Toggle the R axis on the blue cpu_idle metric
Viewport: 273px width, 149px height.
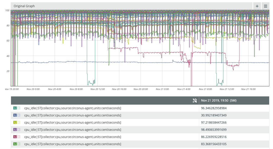[x=19, y=115]
